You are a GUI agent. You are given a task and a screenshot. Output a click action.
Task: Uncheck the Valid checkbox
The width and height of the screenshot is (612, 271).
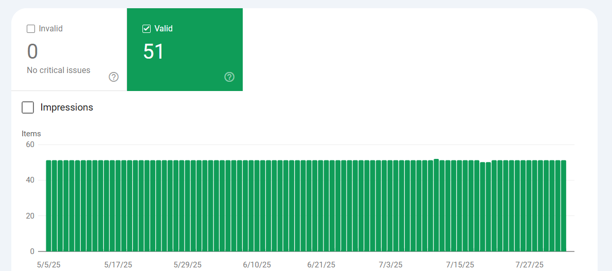coord(147,29)
